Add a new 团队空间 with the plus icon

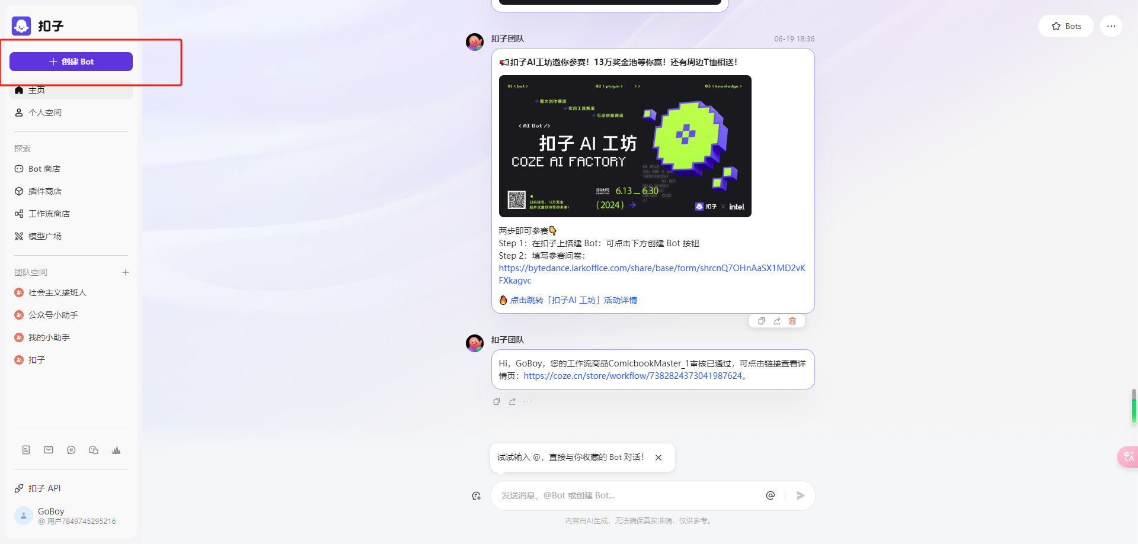click(x=126, y=272)
